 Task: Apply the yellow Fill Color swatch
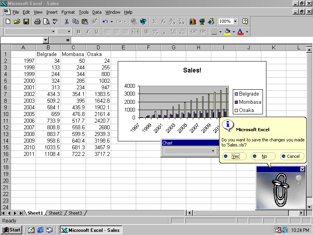click(228, 32)
